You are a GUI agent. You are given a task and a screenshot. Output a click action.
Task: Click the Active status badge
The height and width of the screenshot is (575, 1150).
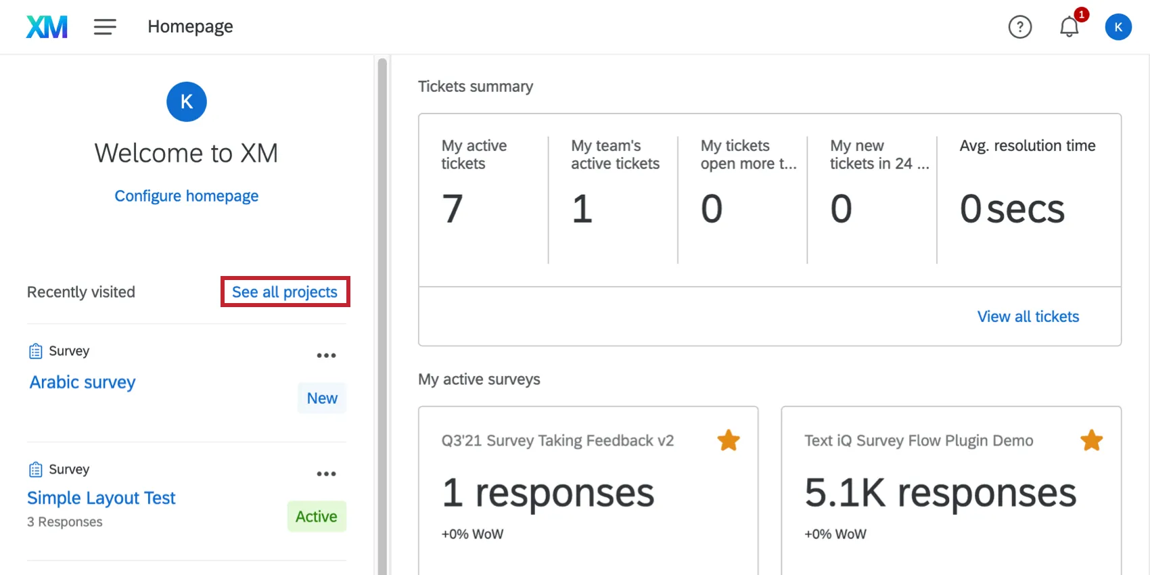click(x=317, y=516)
